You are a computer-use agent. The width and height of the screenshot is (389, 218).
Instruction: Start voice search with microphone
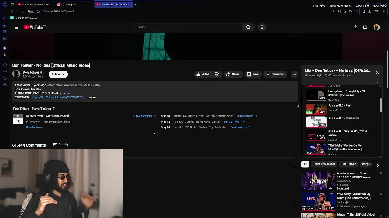tap(262, 27)
